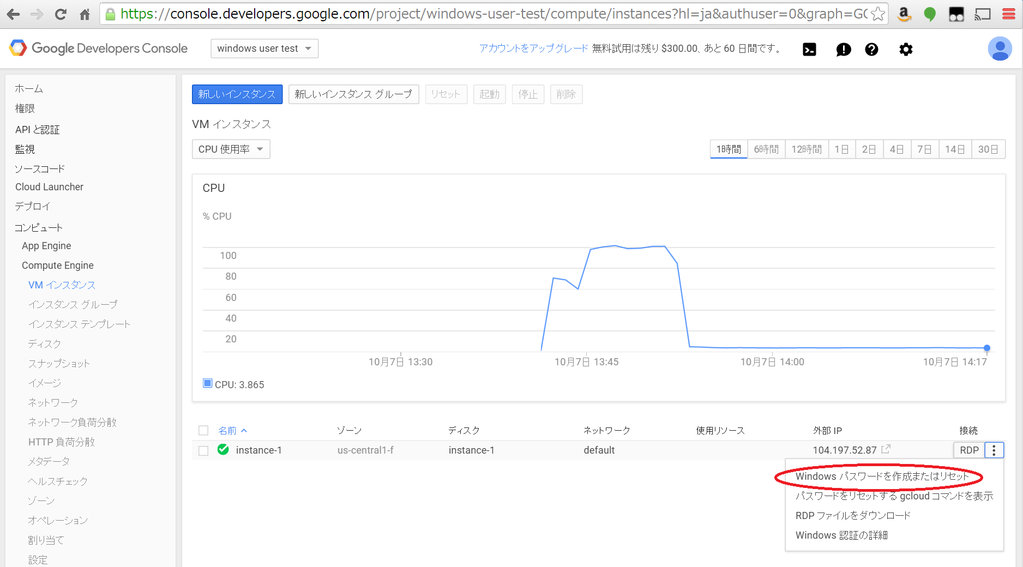Open スナップショット in the sidebar

(59, 364)
